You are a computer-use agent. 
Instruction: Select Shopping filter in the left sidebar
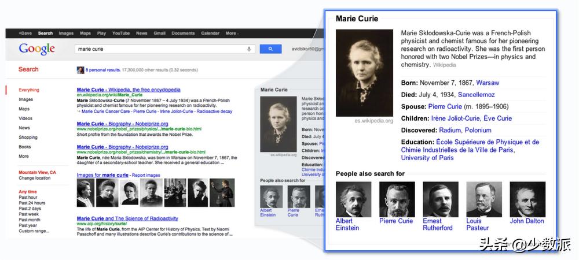(x=28, y=137)
